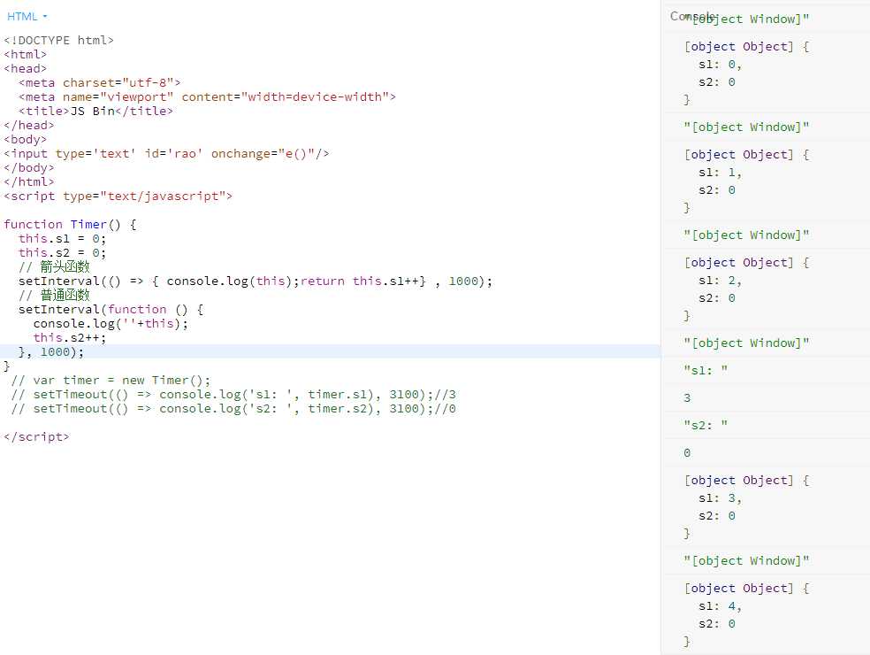The image size is (870, 655).
Task: Click the '// 普通函数' comment line
Action: click(x=54, y=295)
